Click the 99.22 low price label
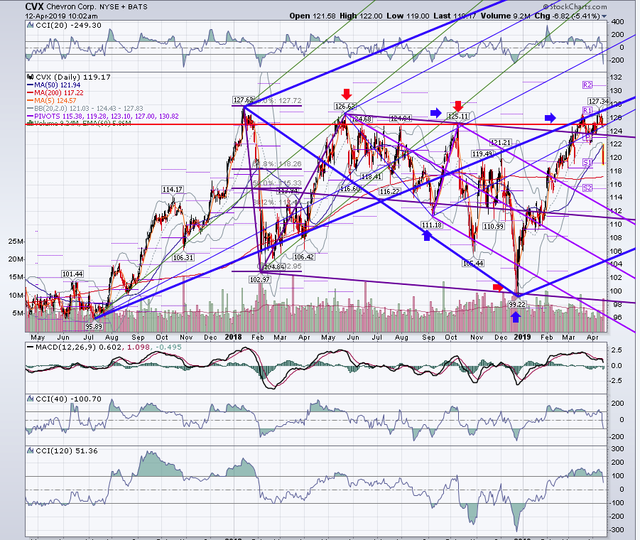Viewport: 640px width, 540px height. [x=516, y=305]
